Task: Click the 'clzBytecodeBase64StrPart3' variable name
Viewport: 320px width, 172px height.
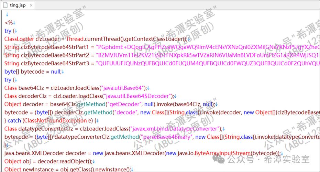Action: point(55,64)
